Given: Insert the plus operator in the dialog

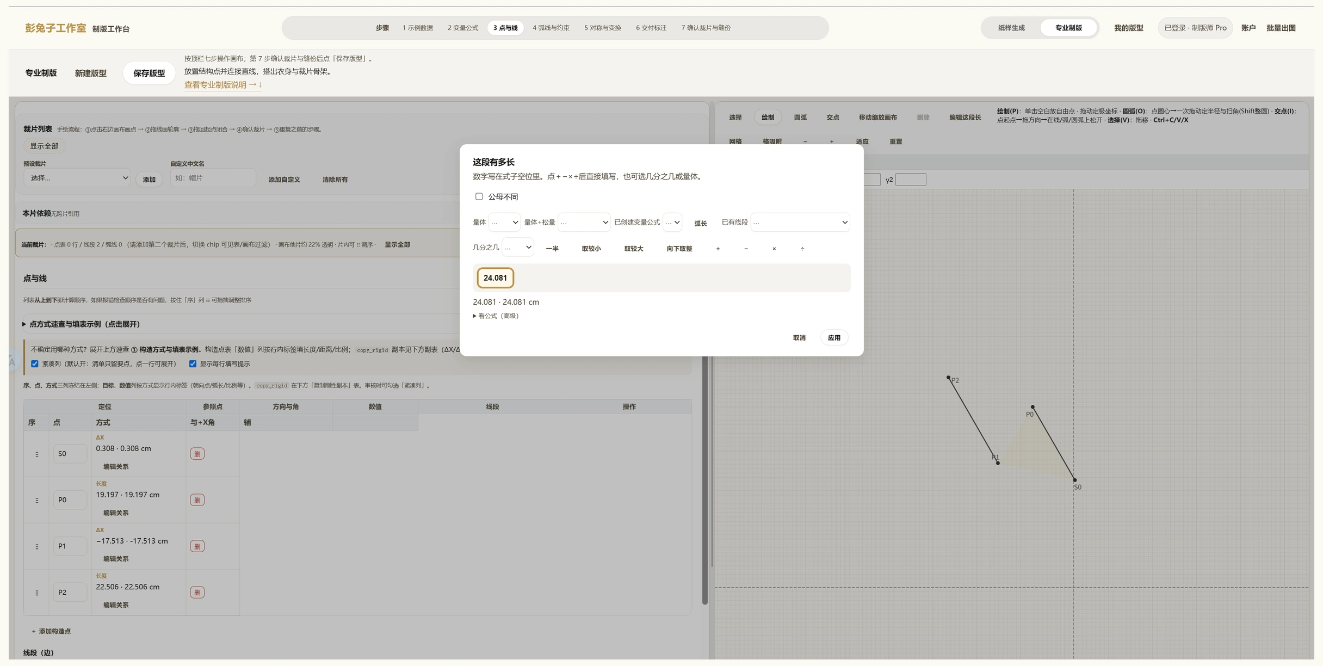Looking at the screenshot, I should [718, 249].
